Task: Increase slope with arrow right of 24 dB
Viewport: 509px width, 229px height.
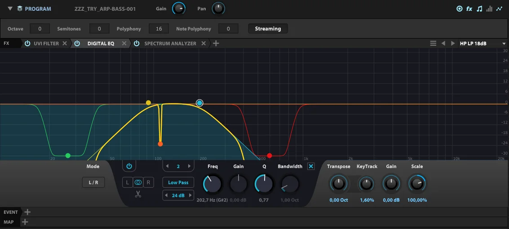Action: click(190, 195)
